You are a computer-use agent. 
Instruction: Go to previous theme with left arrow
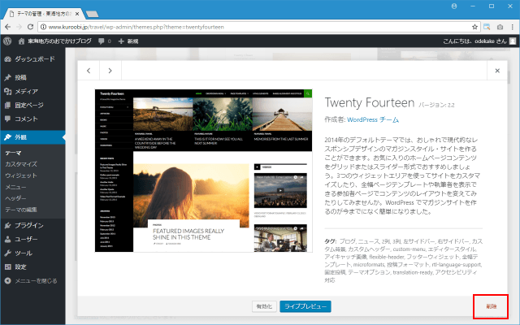click(x=89, y=71)
